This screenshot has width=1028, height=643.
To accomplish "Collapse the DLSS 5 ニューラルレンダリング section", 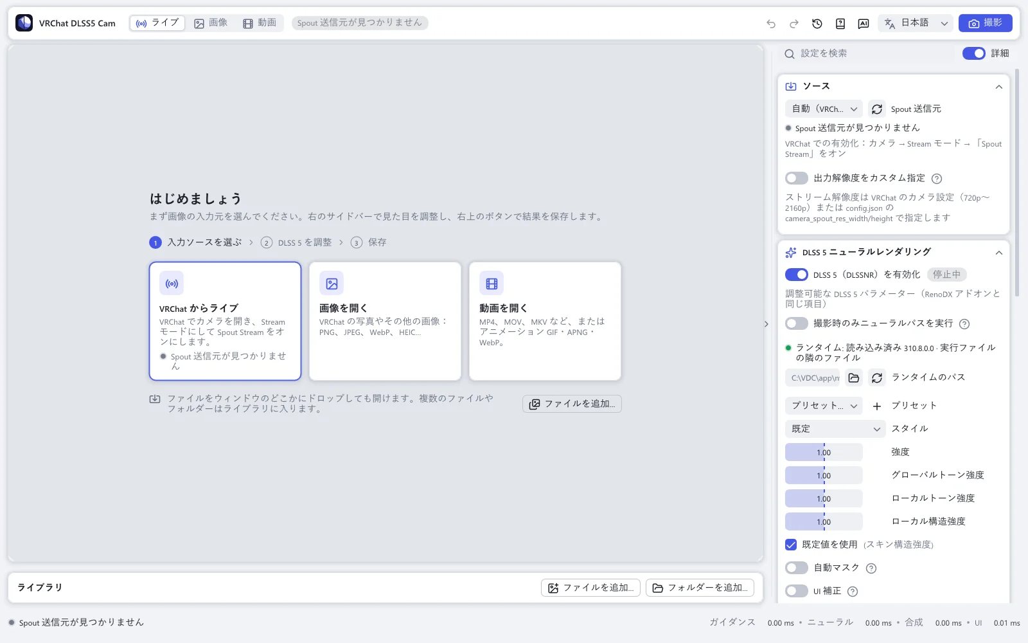I will [x=998, y=253].
